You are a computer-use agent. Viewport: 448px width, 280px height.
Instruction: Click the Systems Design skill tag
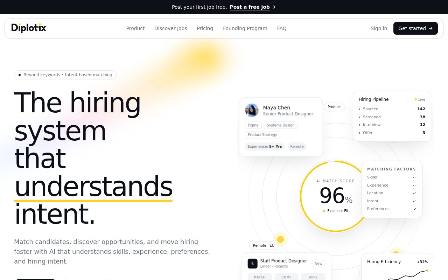[281, 125]
